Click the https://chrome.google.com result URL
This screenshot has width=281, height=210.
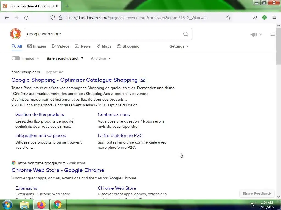tap(42, 163)
